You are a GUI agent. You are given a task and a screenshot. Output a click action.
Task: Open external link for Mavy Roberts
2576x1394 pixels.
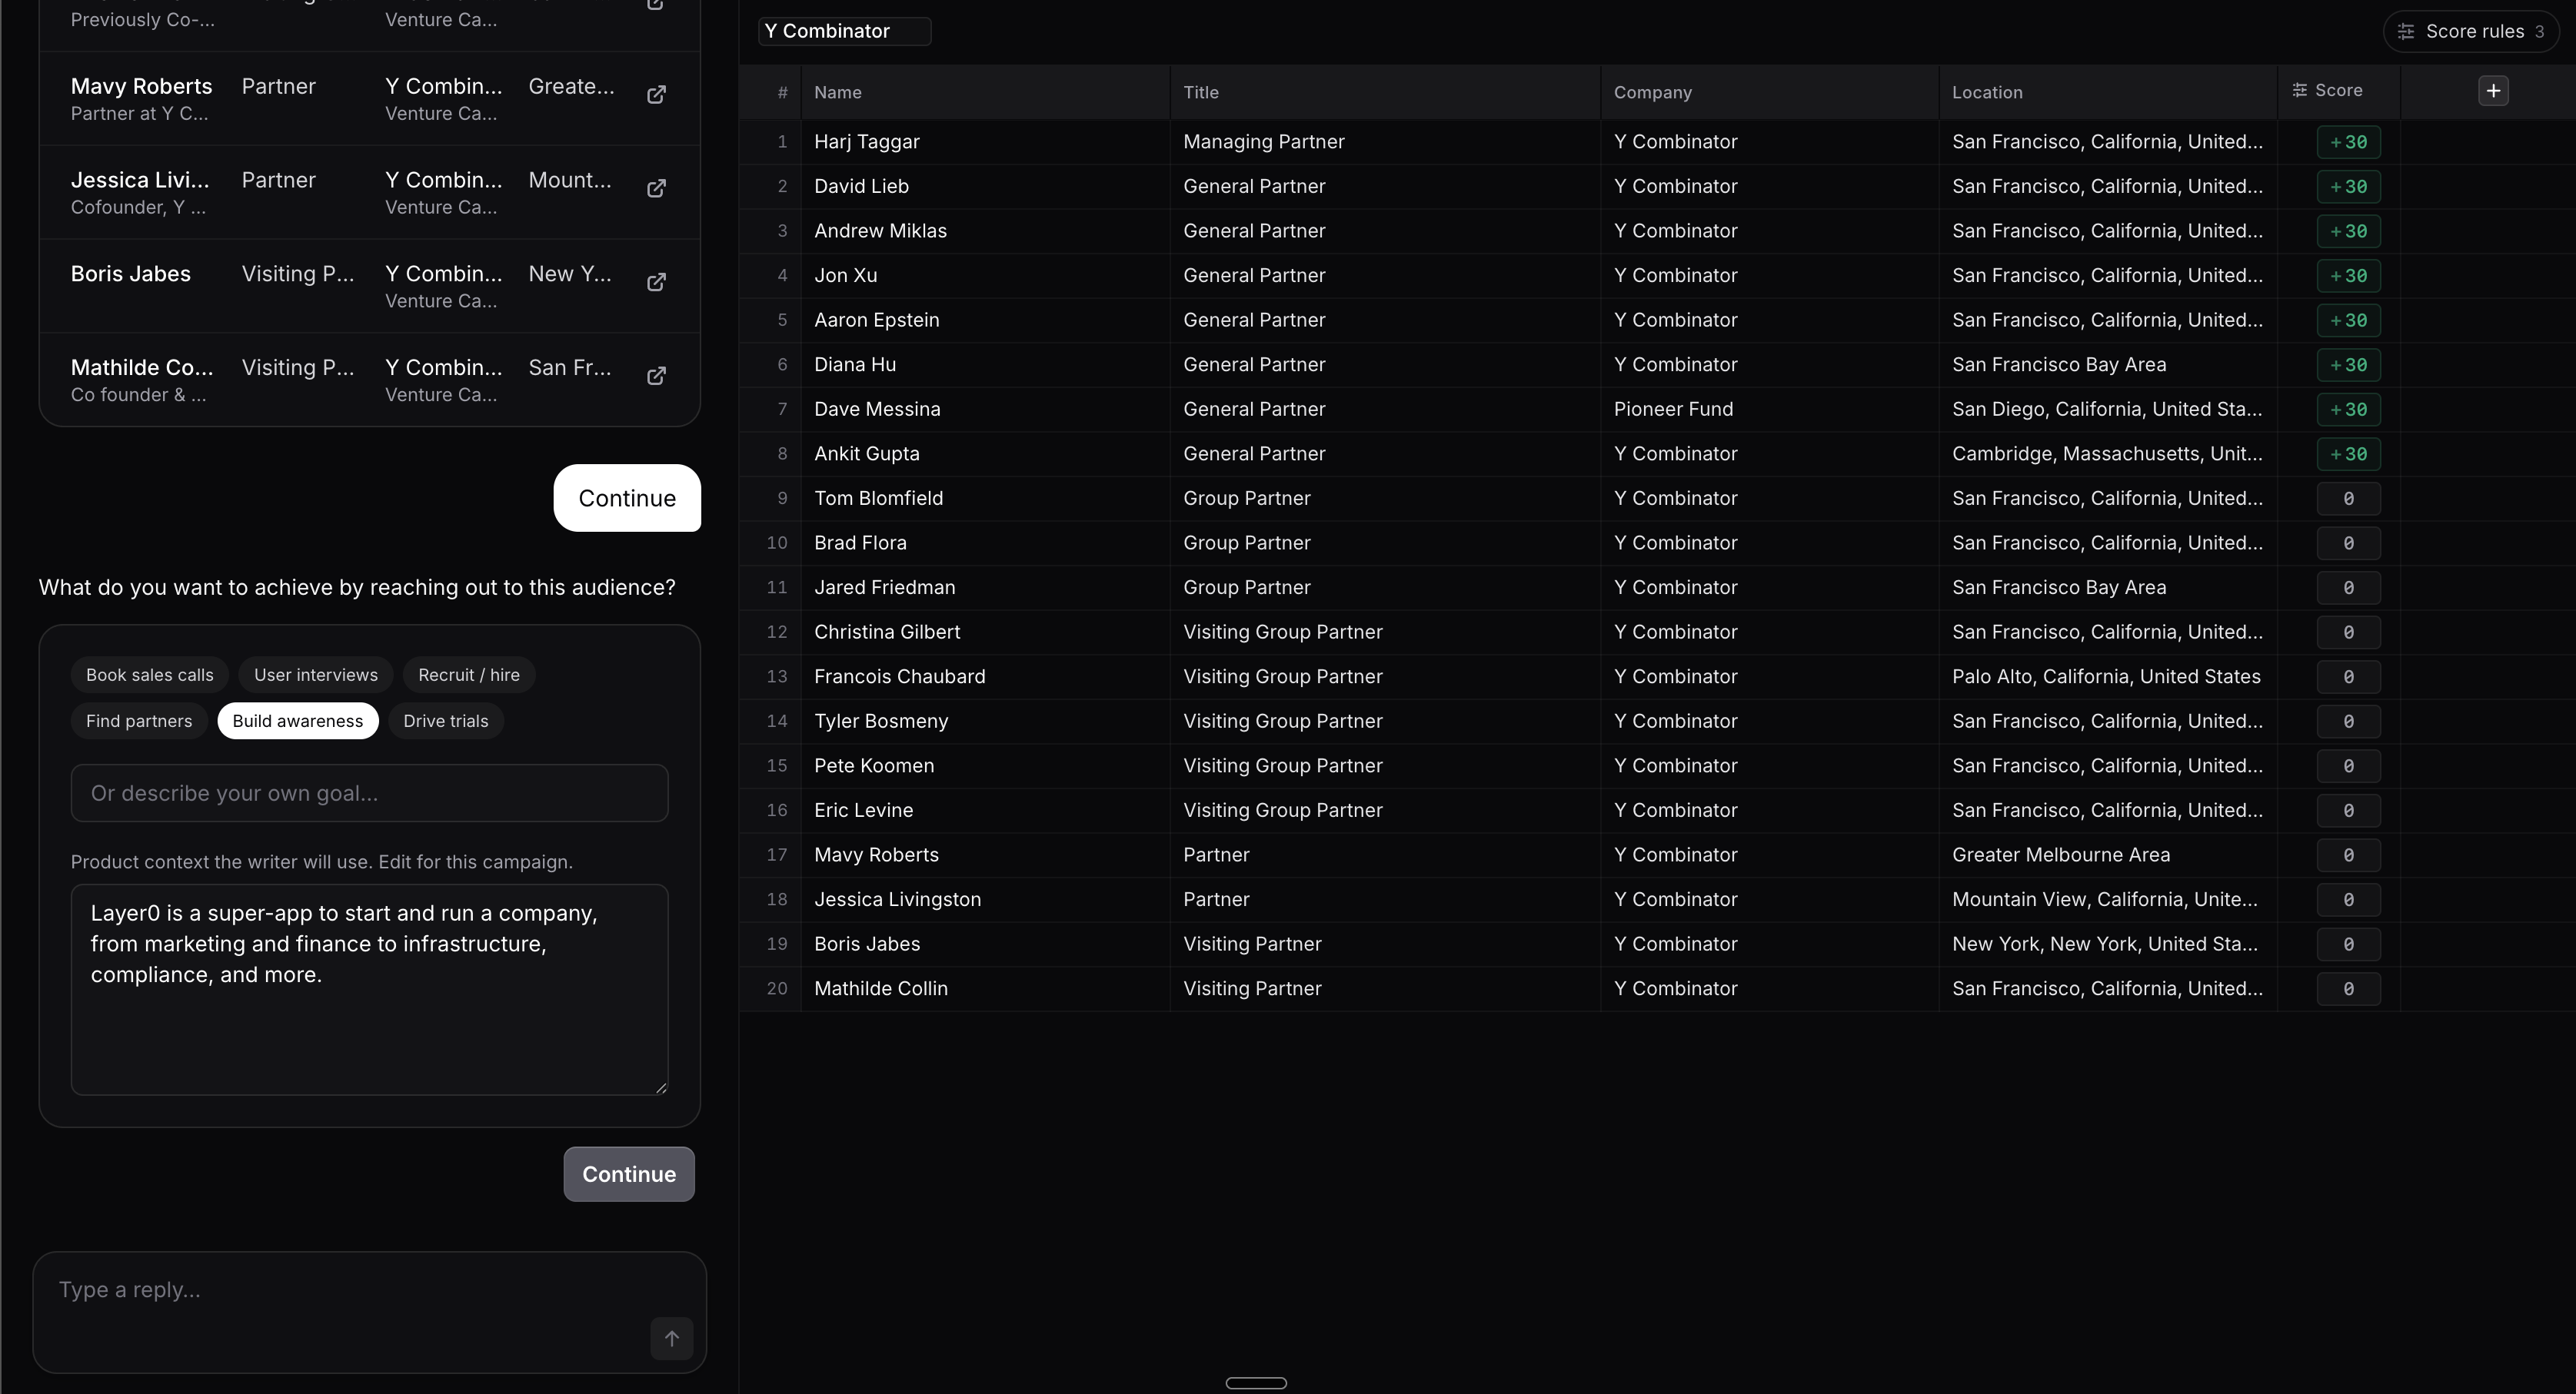[656, 95]
